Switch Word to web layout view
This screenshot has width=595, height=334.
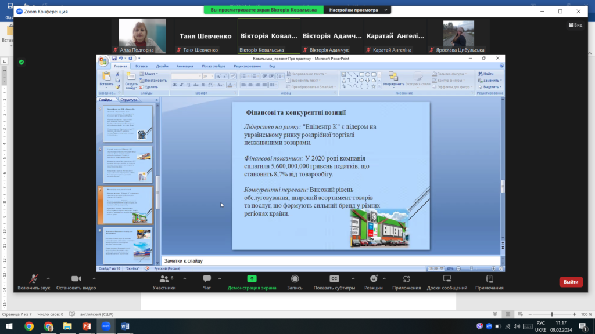[x=520, y=314]
